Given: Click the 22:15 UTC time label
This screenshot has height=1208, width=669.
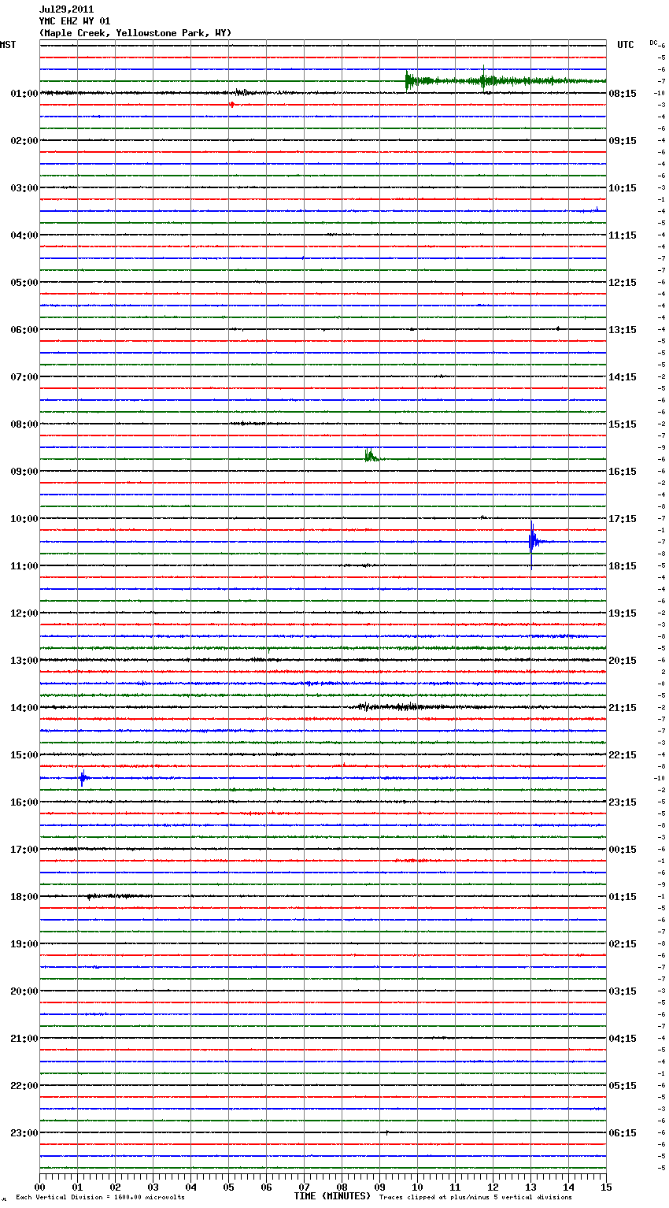Looking at the screenshot, I should click(623, 755).
